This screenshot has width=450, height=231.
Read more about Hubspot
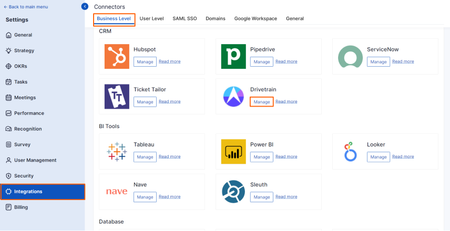(170, 61)
